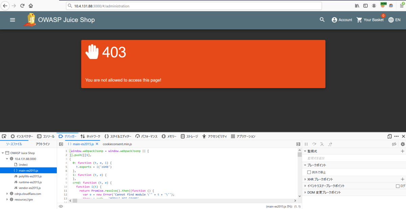Toggle deactivate all breakpoints
This screenshot has width=406, height=209.
click(x=394, y=144)
